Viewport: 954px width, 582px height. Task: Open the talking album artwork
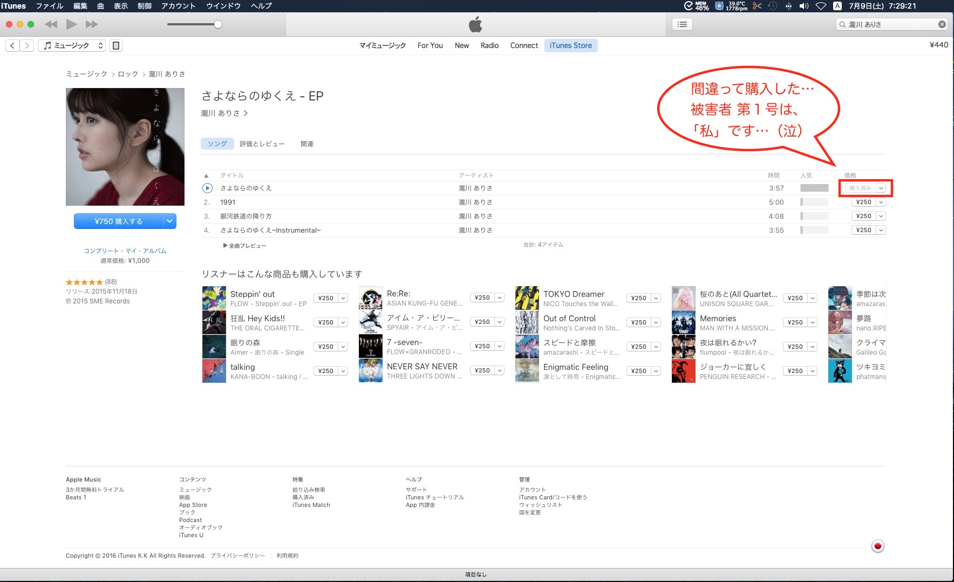point(214,371)
